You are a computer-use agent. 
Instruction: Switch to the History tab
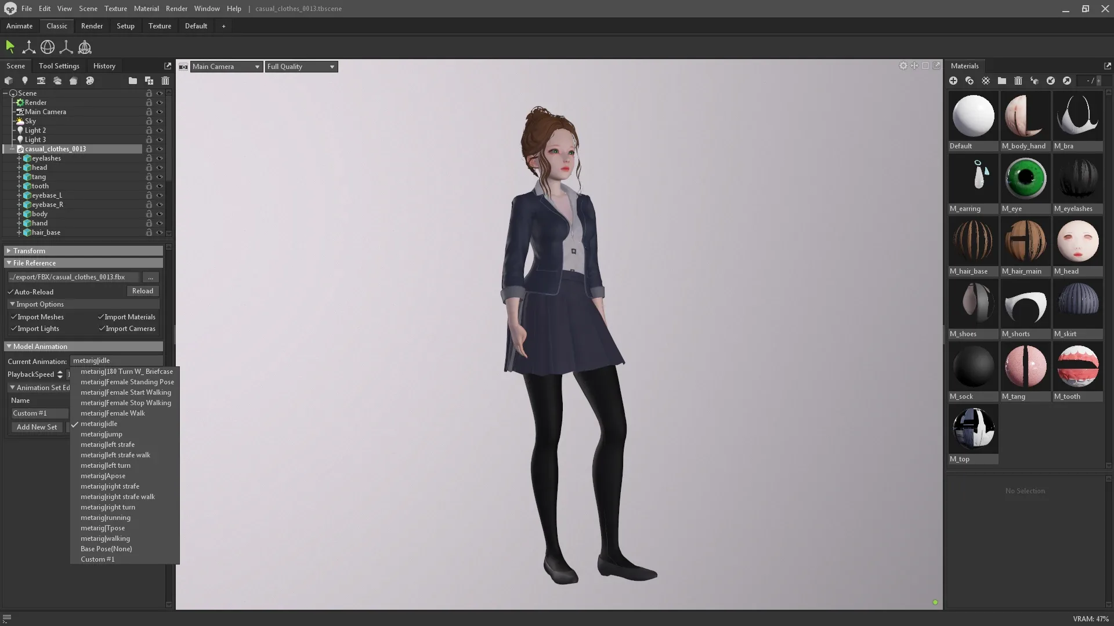coord(104,65)
